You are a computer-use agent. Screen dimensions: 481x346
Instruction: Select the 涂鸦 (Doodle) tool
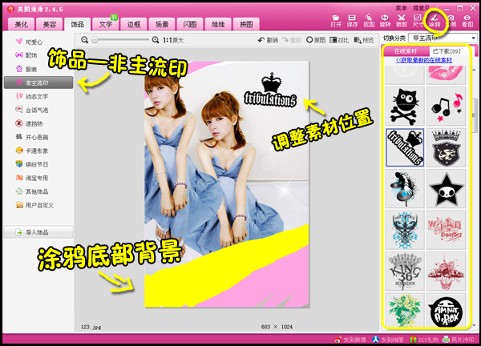point(435,20)
